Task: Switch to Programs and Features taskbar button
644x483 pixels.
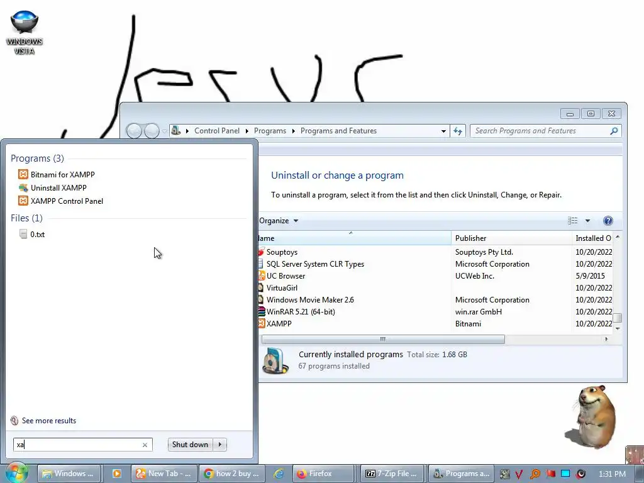Action: [x=462, y=474]
